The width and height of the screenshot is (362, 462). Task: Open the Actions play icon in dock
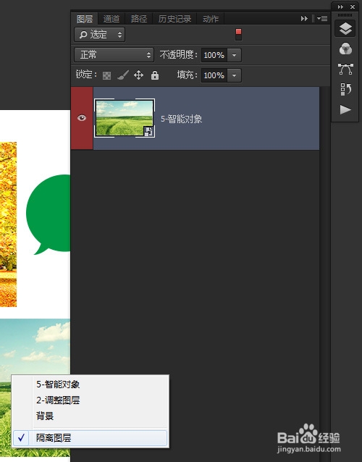click(x=345, y=109)
